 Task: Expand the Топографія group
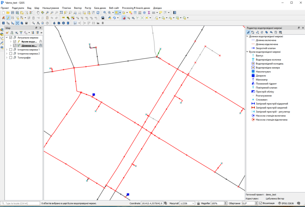[x=7, y=57]
